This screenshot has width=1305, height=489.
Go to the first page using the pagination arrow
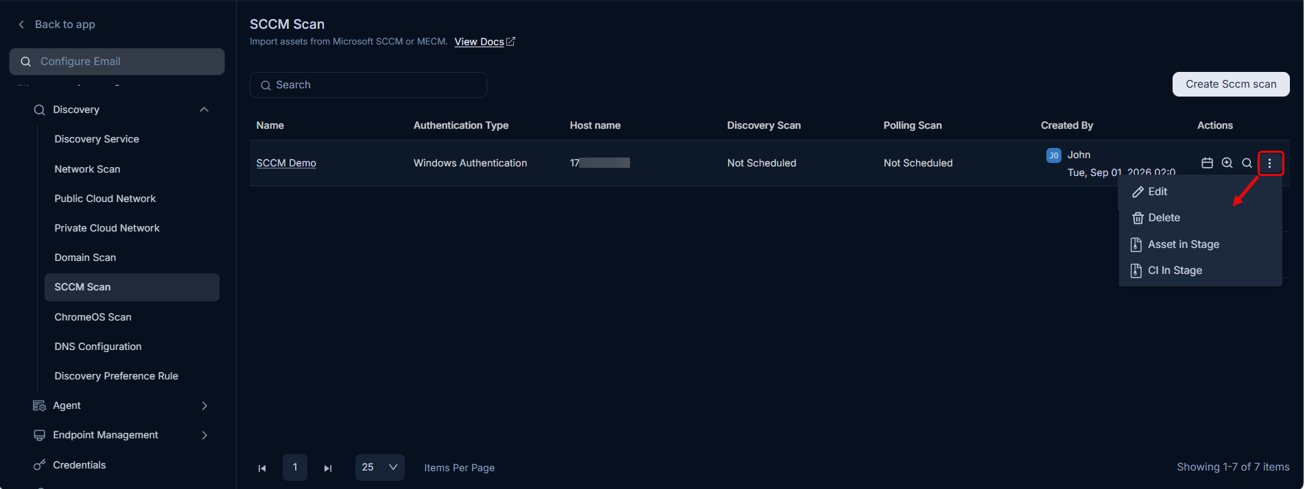tap(262, 468)
